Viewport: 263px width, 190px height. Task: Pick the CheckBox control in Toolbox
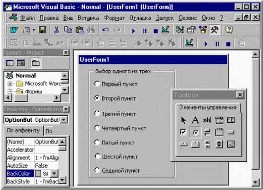pyautogui.click(x=183, y=132)
